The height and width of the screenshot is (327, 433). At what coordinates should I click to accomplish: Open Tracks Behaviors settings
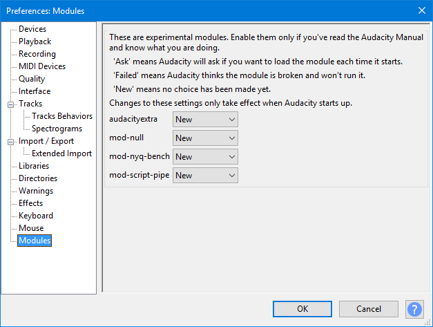[62, 116]
